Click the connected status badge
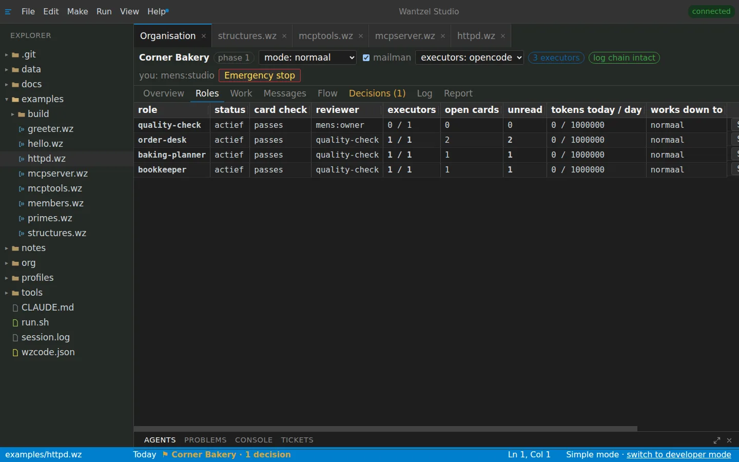Image resolution: width=739 pixels, height=462 pixels. [x=711, y=11]
